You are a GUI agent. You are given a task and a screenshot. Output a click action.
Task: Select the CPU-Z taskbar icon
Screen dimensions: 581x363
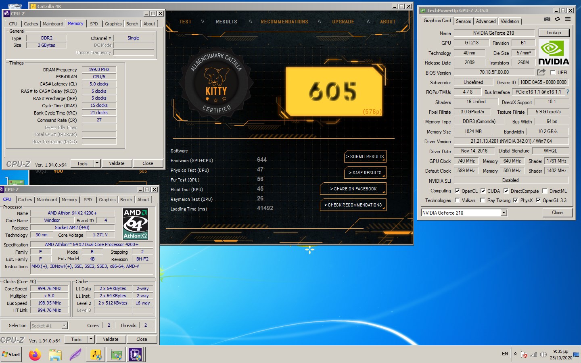(135, 355)
